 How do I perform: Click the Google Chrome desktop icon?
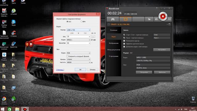point(4,101)
